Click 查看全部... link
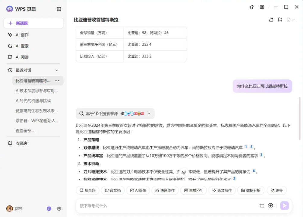303x217 pixels. coord(25,131)
